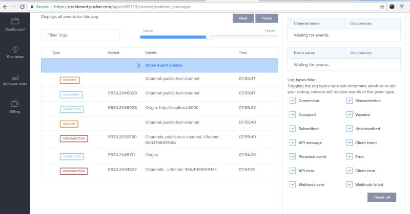
Task: Toggle the Client error checkbox
Action: (x=350, y=171)
